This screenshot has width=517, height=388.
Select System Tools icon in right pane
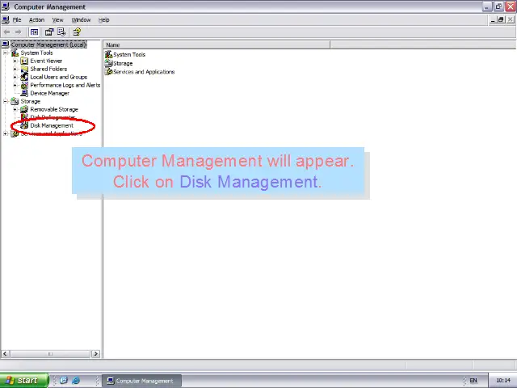coord(109,54)
